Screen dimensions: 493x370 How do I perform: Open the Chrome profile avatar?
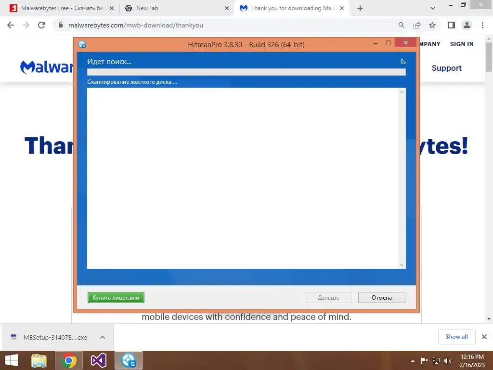[x=467, y=25]
